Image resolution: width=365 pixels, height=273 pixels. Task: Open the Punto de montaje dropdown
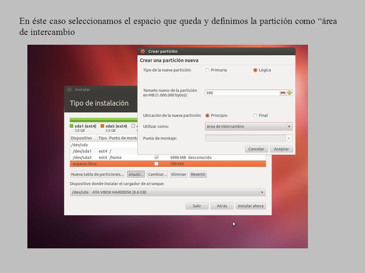[249, 138]
